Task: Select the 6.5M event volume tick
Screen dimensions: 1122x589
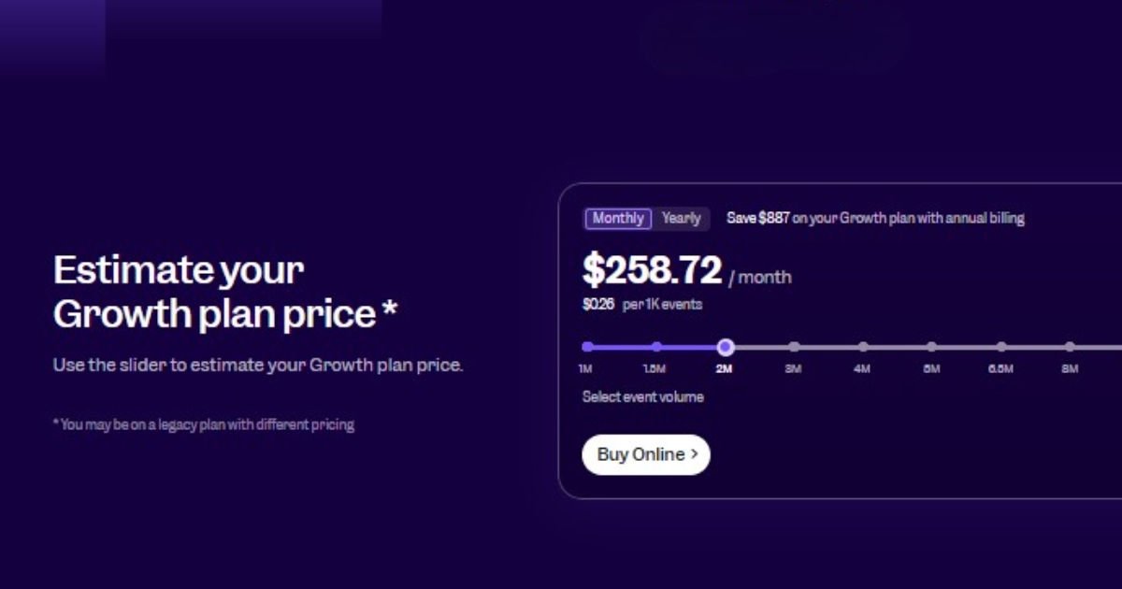Action: (x=1000, y=346)
